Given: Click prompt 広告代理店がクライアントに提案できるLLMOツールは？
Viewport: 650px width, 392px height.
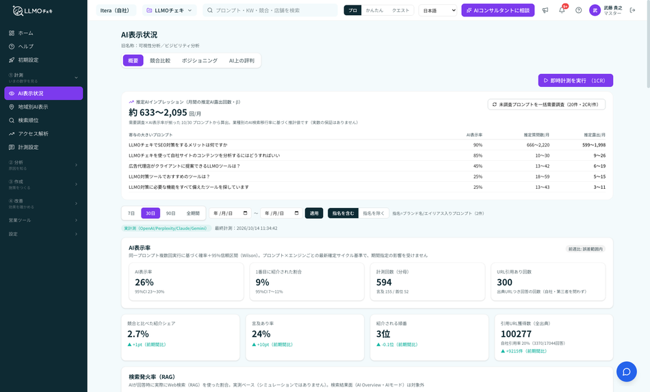Looking at the screenshot, I should (185, 166).
